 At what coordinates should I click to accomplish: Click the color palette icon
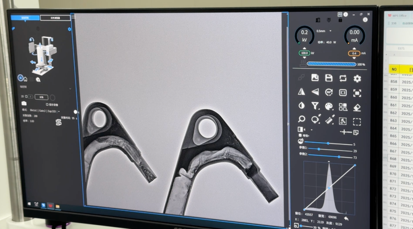tap(329, 106)
